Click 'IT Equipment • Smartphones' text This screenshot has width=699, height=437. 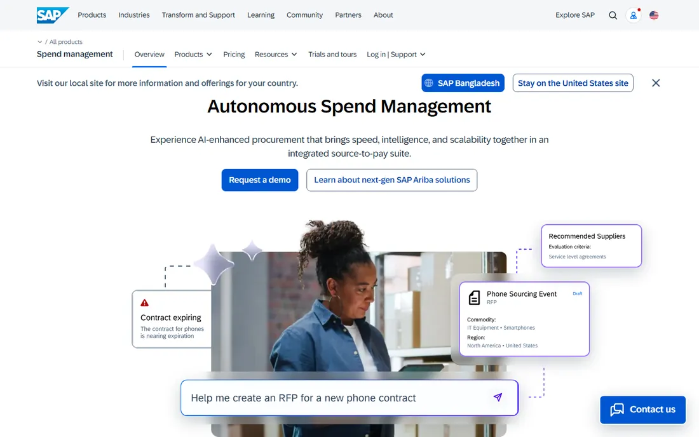[x=501, y=328]
